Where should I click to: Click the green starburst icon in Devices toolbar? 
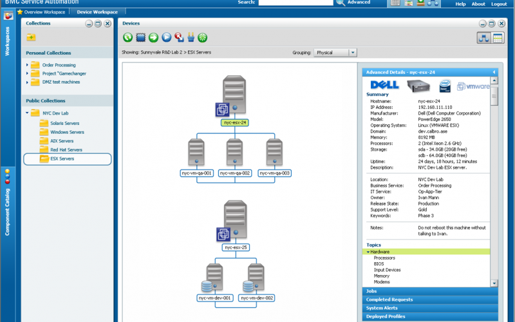coord(203,37)
